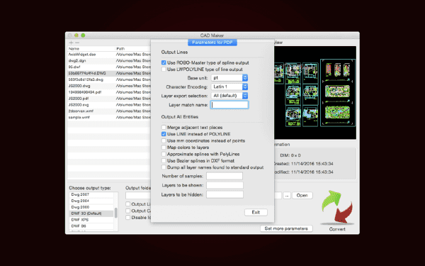The height and width of the screenshot is (266, 425).
Task: Open the Base unit dropdown
Action: tap(229, 78)
